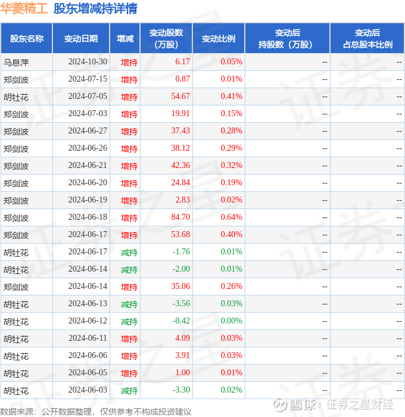Click shareholder name 马息萍
Image resolution: width=405 pixels, height=417 pixels.
pos(16,63)
